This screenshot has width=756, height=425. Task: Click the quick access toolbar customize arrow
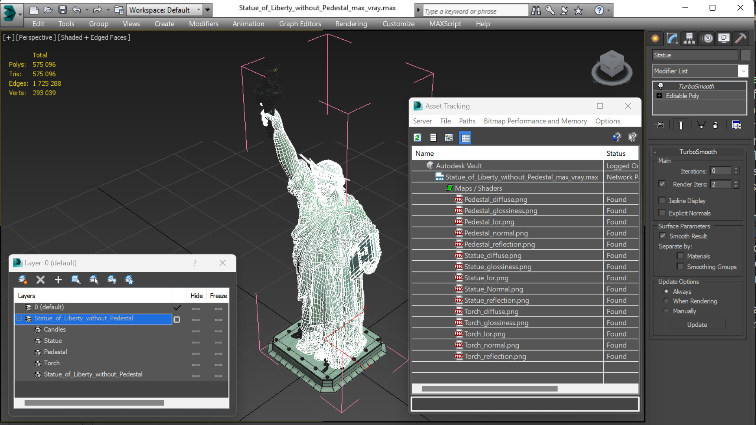[x=207, y=10]
